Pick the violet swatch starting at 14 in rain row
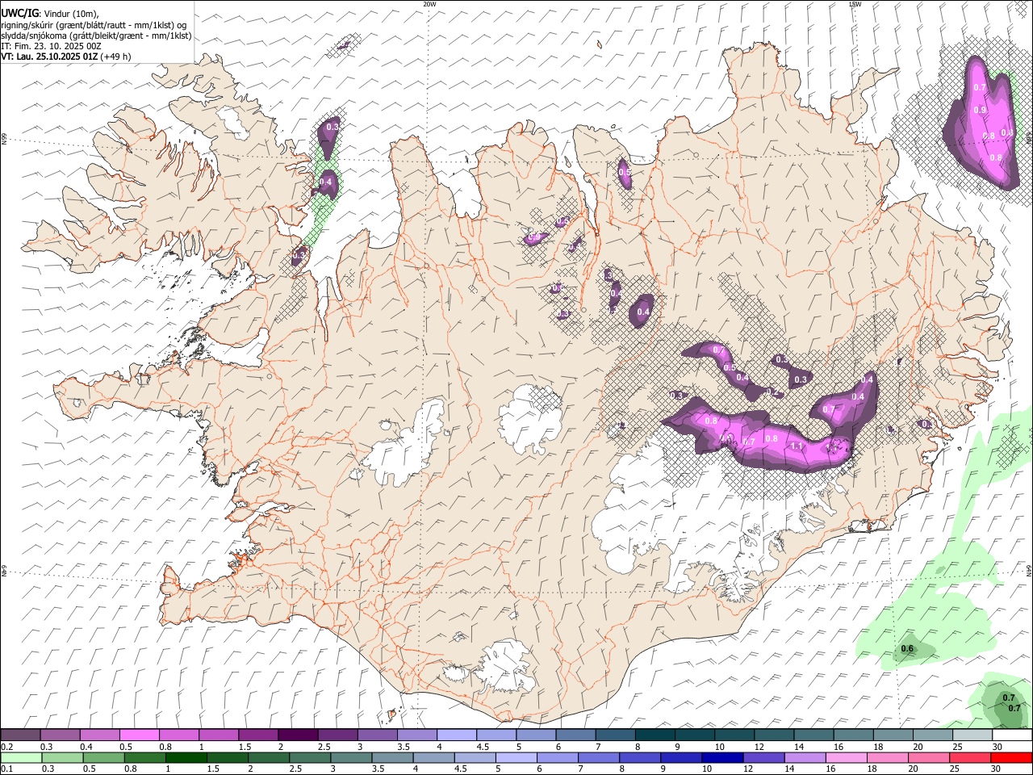 tap(806, 757)
